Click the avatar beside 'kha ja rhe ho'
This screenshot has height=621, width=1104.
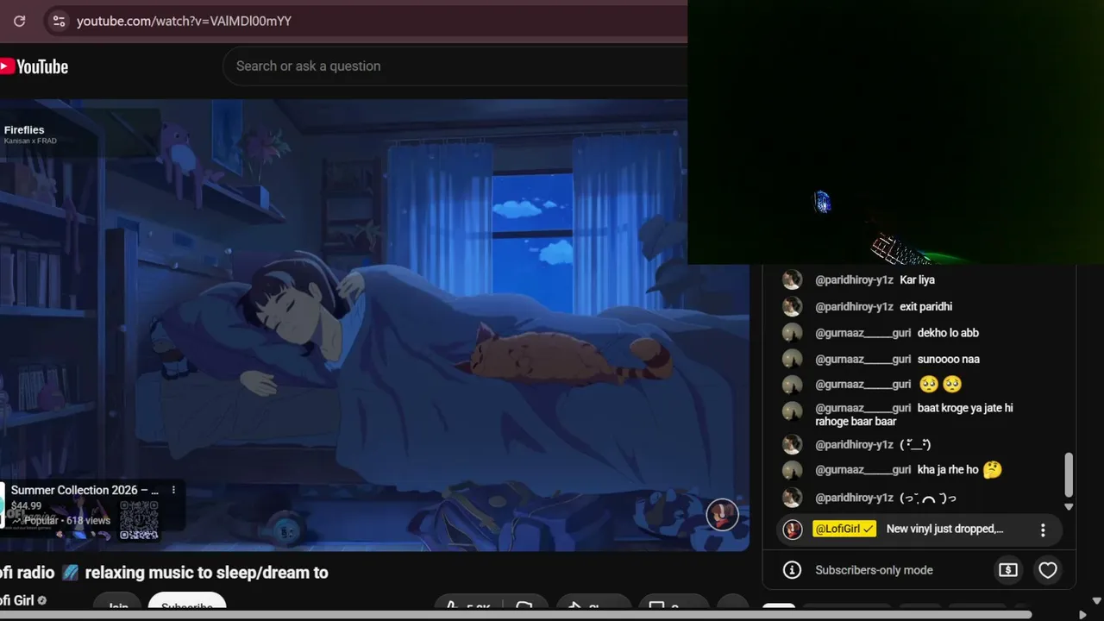click(x=792, y=470)
